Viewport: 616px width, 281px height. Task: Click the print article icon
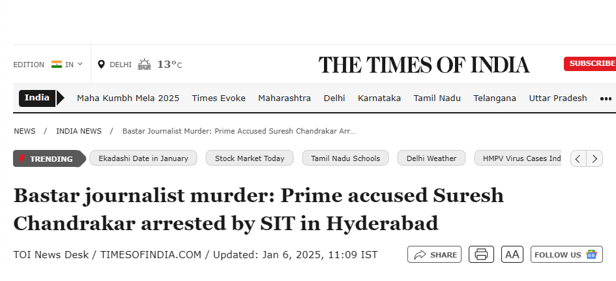[481, 254]
